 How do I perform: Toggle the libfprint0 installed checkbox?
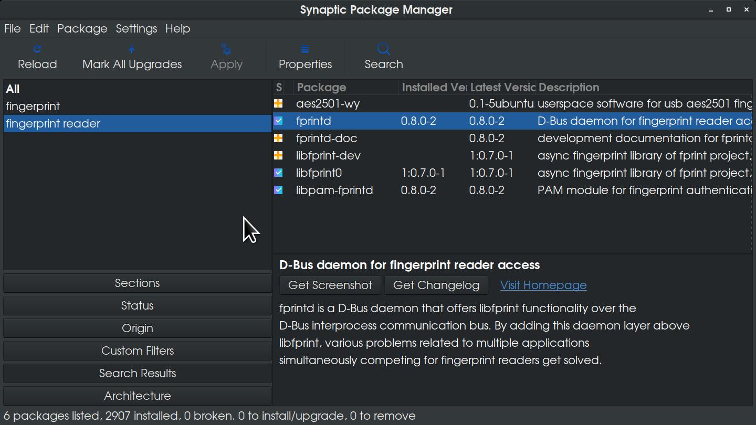(278, 173)
